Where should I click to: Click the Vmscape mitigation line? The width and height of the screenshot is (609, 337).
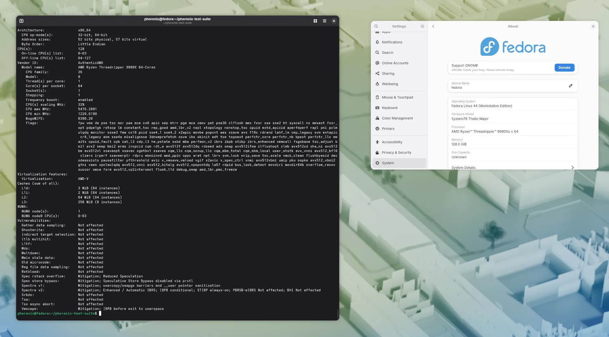(x=121, y=309)
